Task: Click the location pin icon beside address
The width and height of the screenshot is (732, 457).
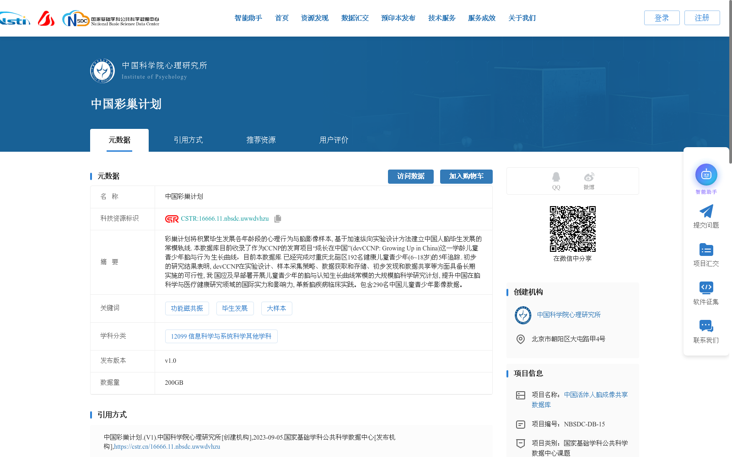Action: coord(521,339)
